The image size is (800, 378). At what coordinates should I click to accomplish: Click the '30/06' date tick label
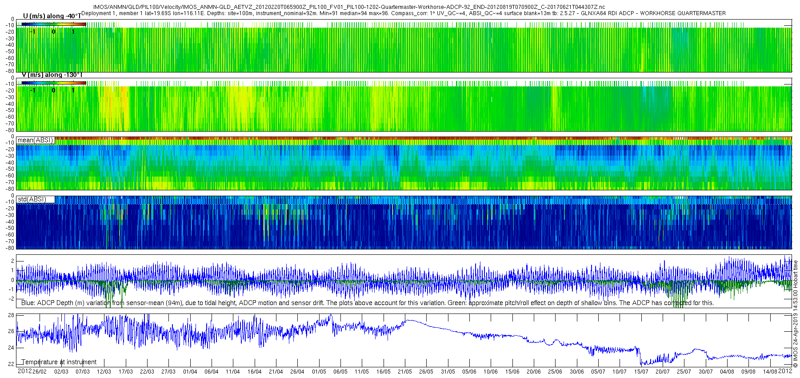tap(577, 372)
